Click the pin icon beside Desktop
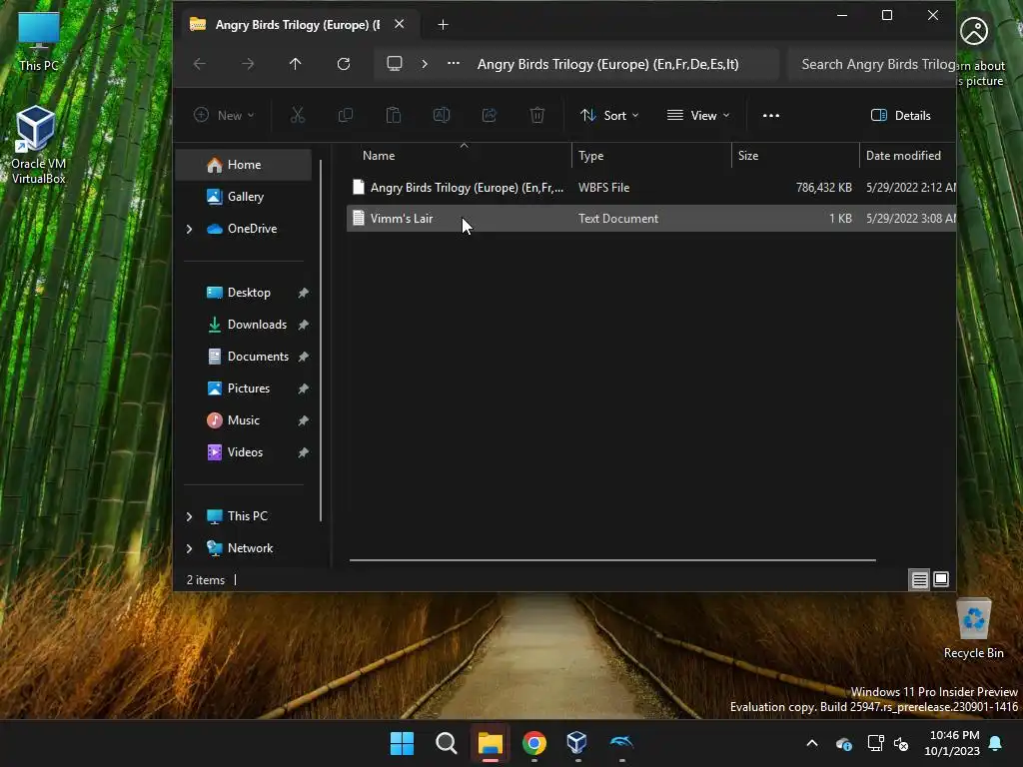 (x=304, y=293)
